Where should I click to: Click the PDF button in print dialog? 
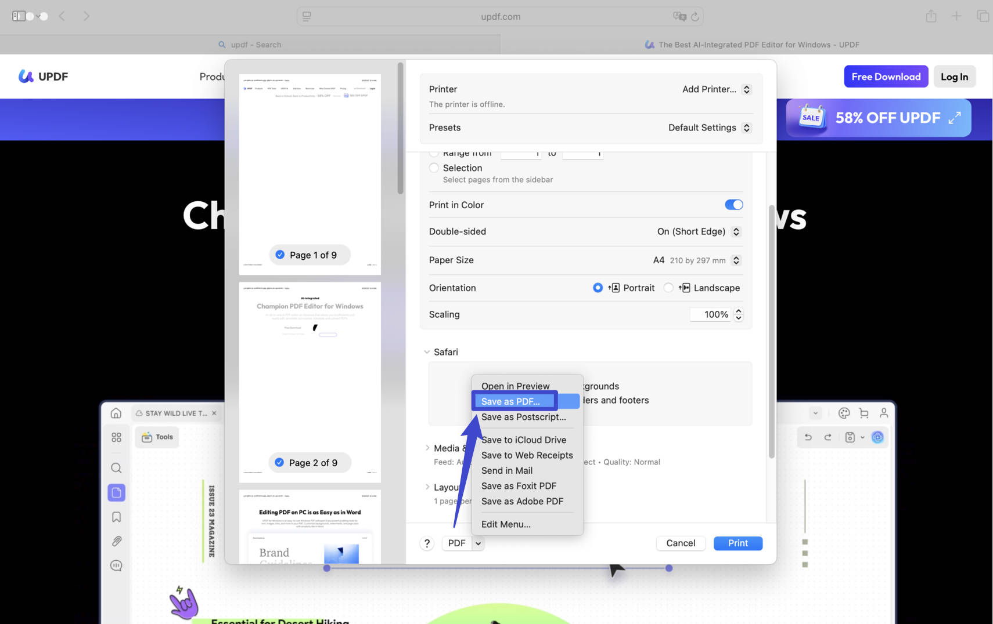tap(456, 543)
